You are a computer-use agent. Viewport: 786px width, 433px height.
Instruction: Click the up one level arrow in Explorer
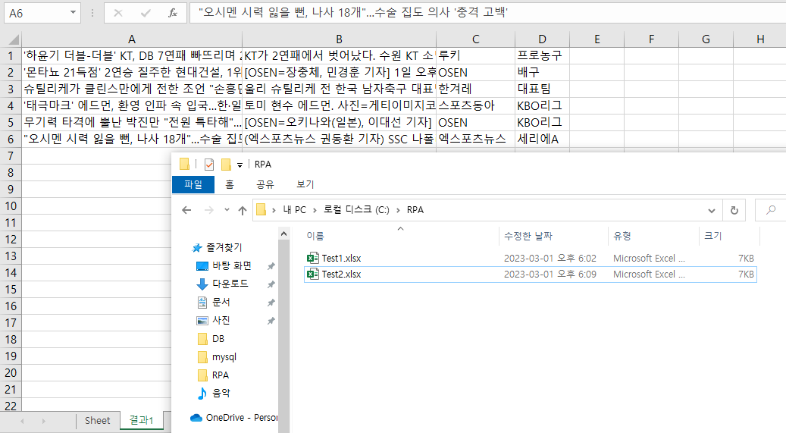coord(242,210)
